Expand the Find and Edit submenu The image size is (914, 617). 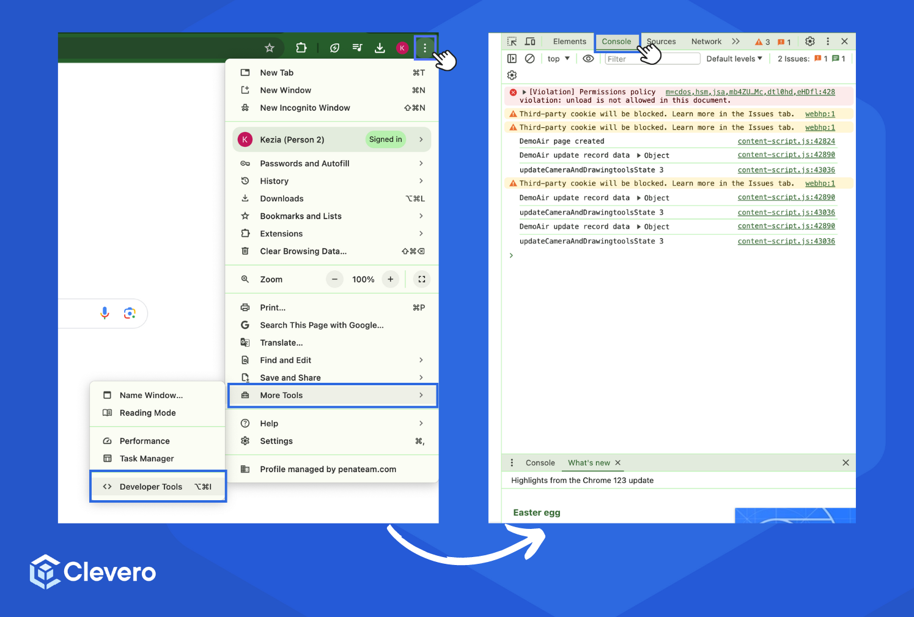click(x=333, y=360)
